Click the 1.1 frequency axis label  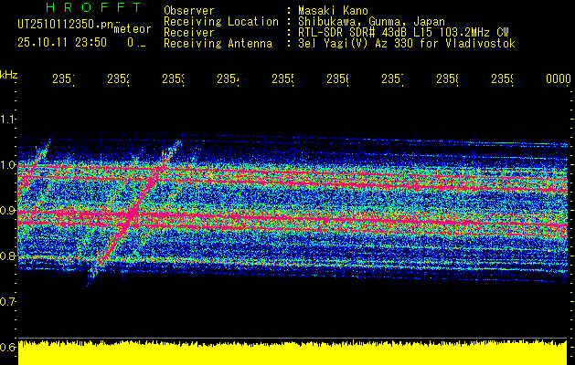(x=7, y=119)
